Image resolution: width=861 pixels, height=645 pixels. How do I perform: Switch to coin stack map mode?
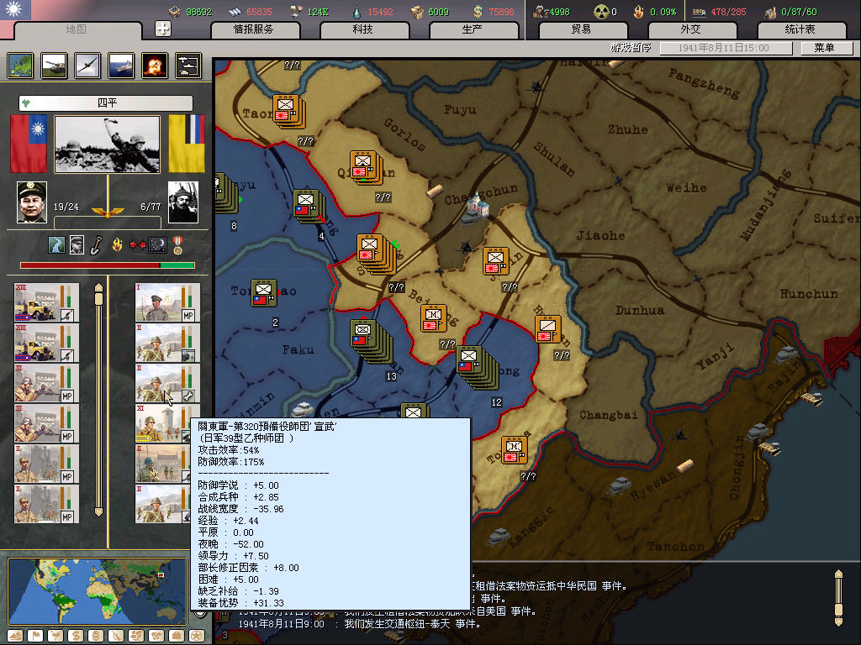tap(96, 636)
